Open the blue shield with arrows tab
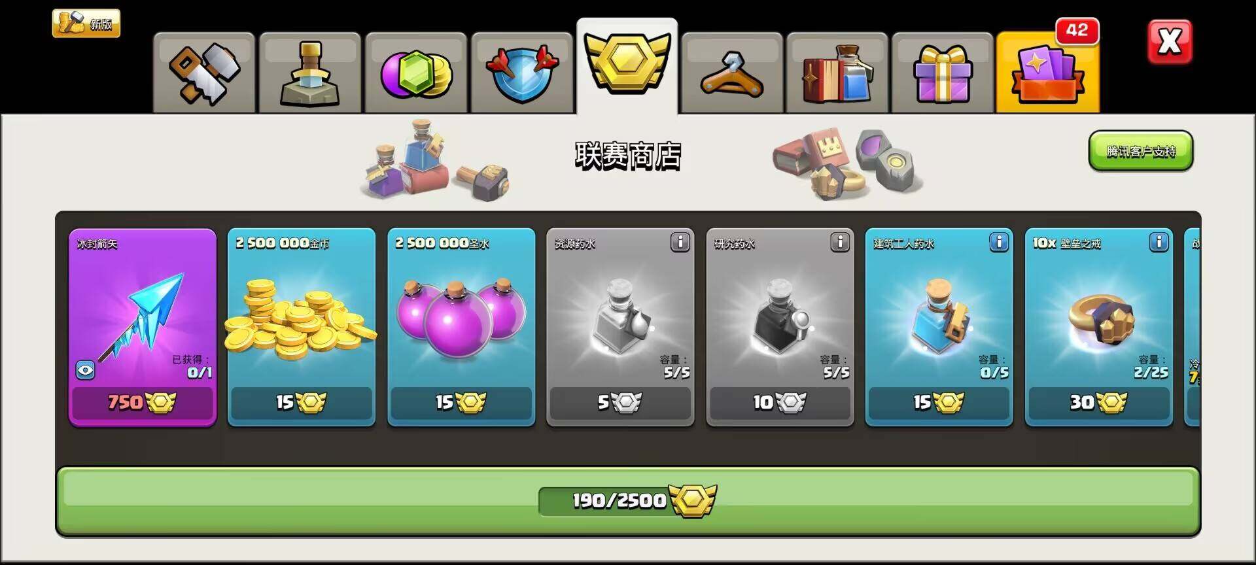1256x565 pixels. coord(522,73)
